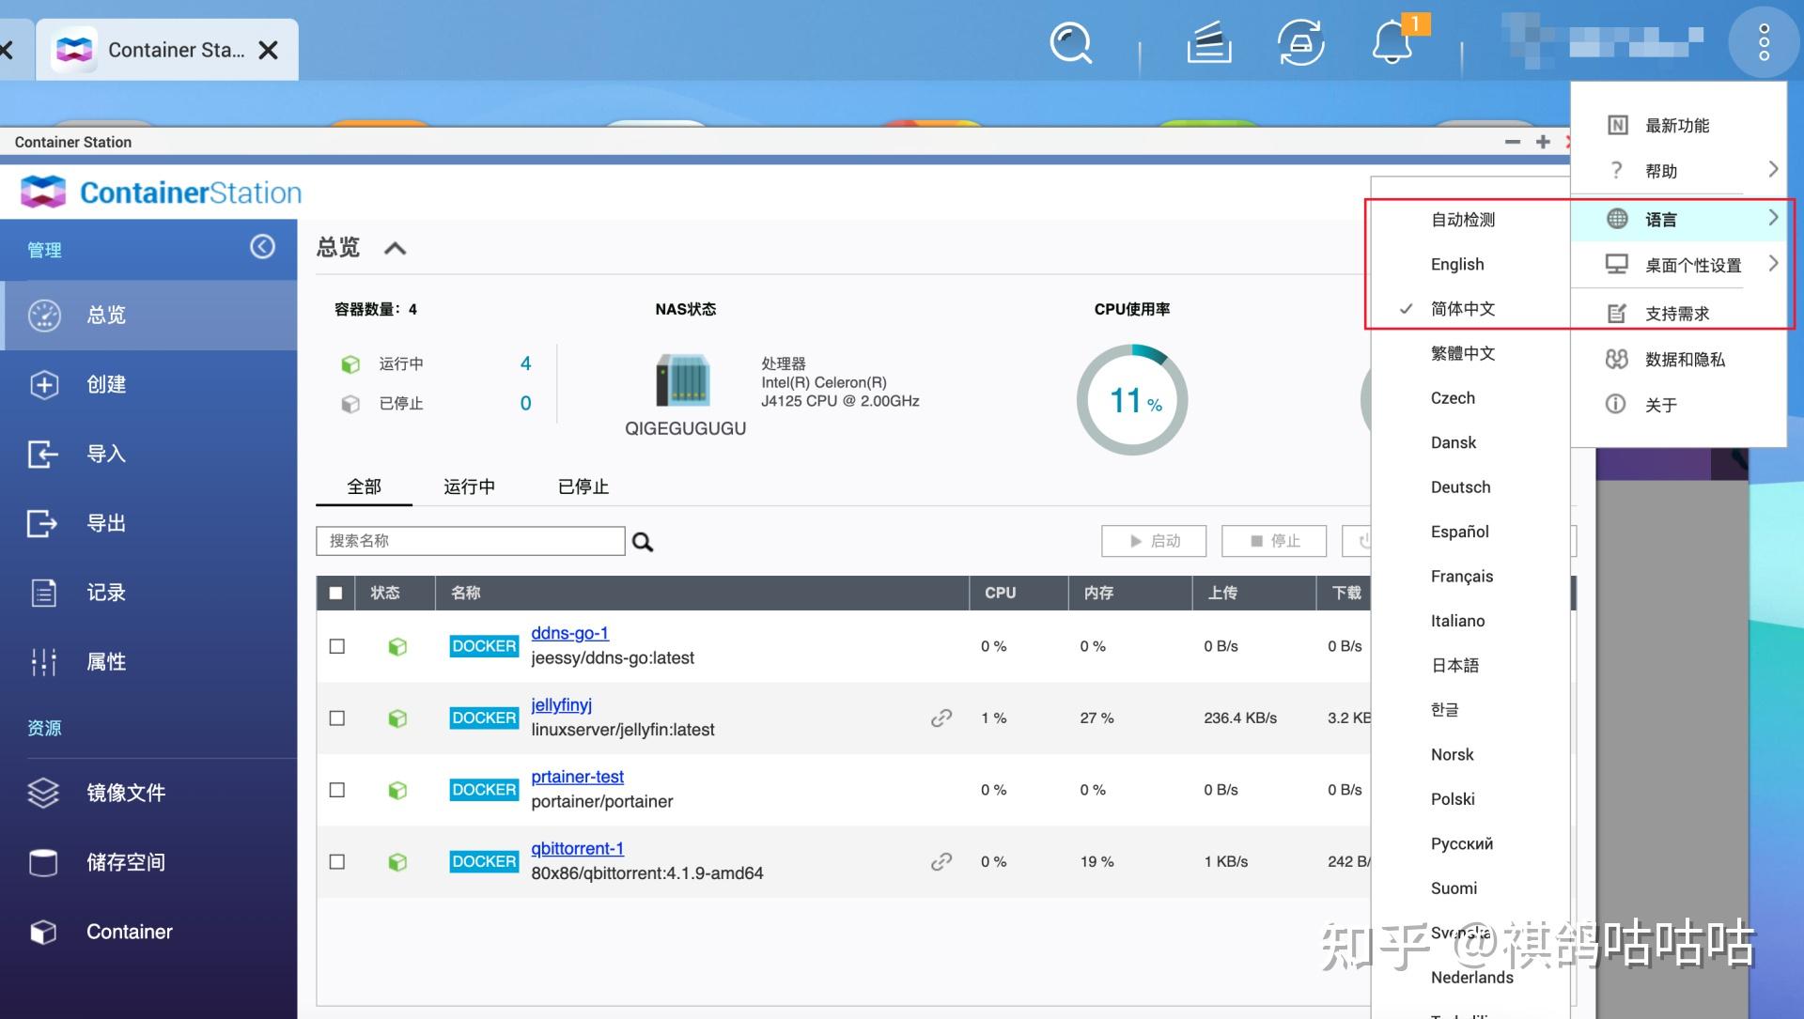Open the QTS desktop search icon

coord(1070,43)
